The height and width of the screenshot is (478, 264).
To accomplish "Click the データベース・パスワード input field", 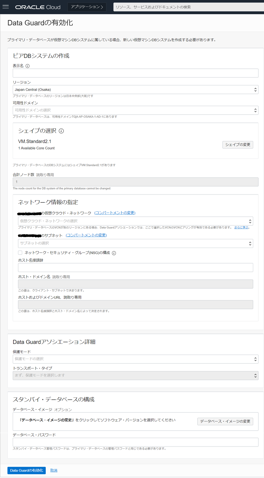I will click(135, 441).
